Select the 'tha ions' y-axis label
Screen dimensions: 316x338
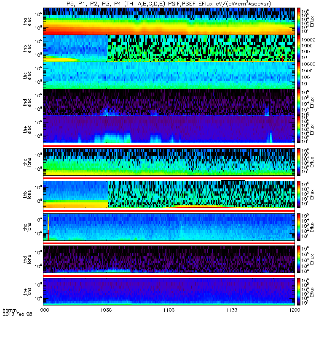click(x=27, y=162)
